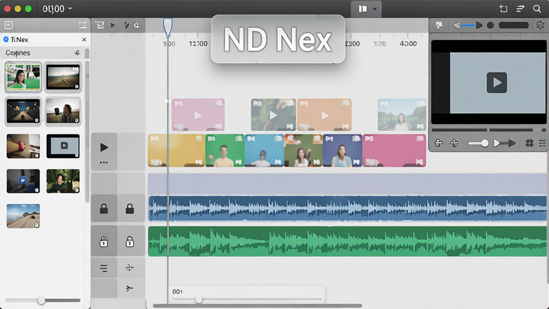The width and height of the screenshot is (549, 309).
Task: Toggle the left lock on green audio track
Action: (103, 242)
